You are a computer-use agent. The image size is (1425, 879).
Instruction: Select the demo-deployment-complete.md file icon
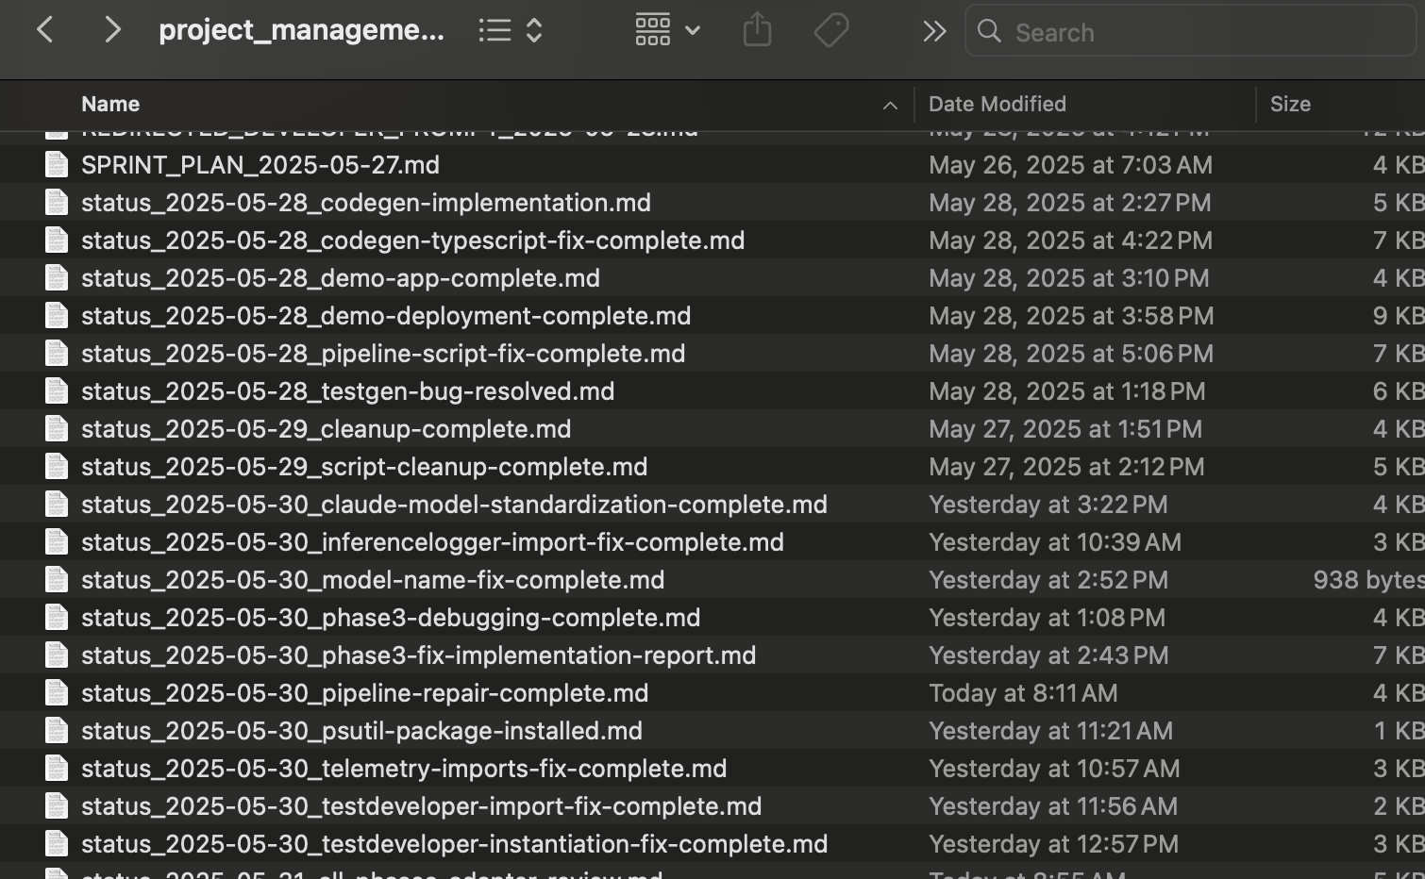(x=57, y=315)
